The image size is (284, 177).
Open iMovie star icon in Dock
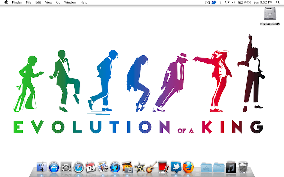(x=139, y=167)
